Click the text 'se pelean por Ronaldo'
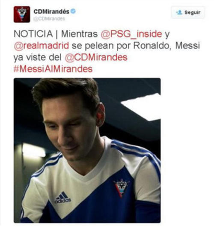The width and height of the screenshot is (214, 229). click(121, 45)
